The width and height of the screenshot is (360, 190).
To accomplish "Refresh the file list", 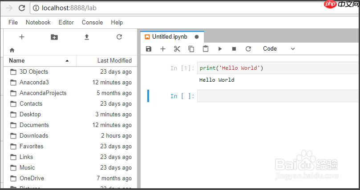I will tap(119, 37).
